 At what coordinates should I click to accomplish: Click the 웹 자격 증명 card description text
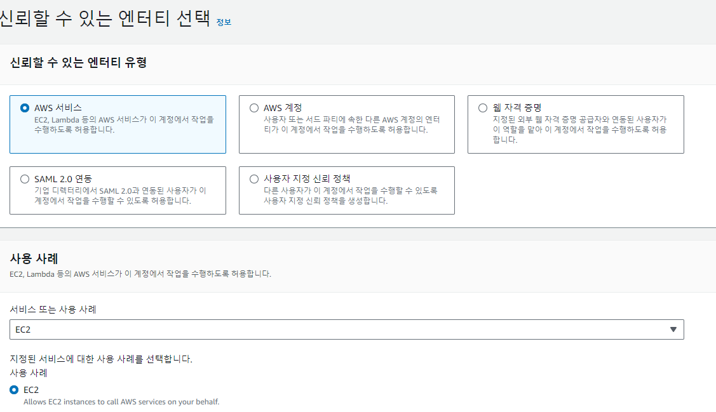(x=579, y=130)
